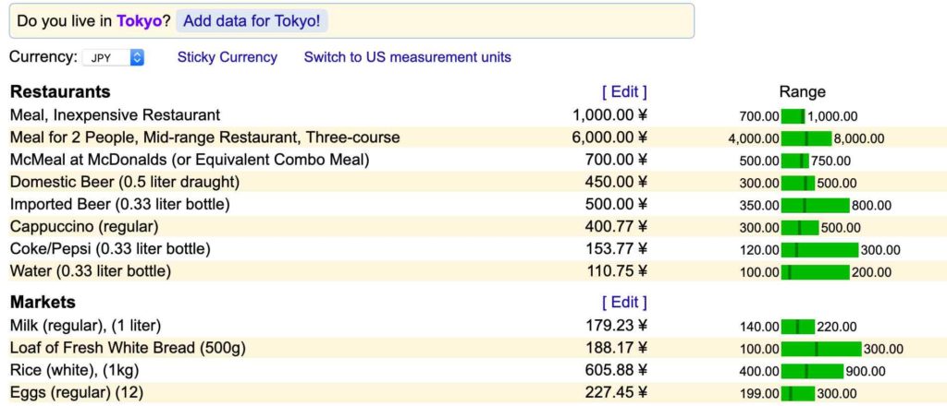Select the Meal, Inexpensive Restaurant row

point(473,115)
